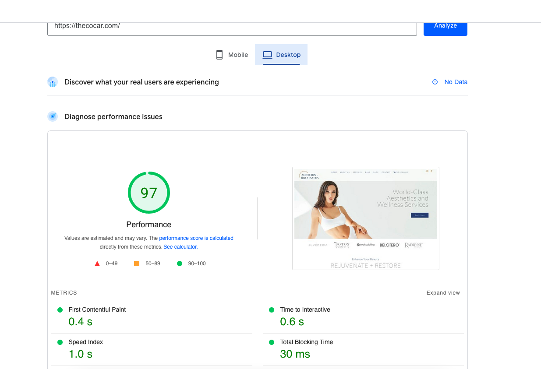Click the No Data info icon

[x=435, y=82]
